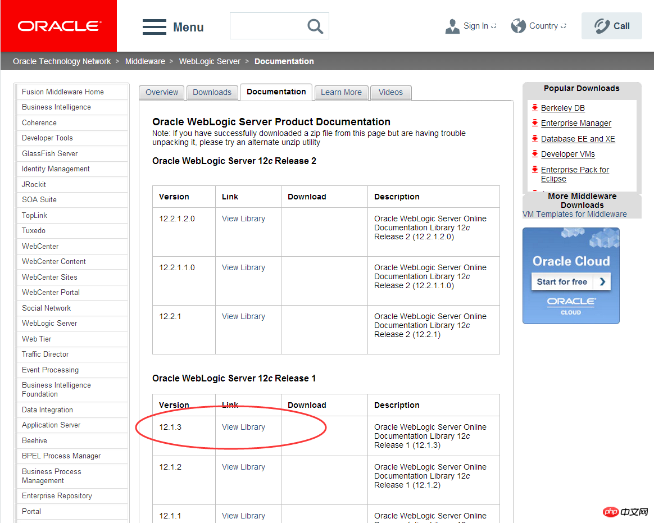Click the Oracle logo

coord(59,26)
